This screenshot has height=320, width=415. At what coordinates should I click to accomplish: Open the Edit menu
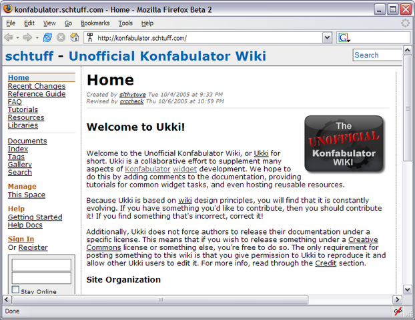pos(29,23)
